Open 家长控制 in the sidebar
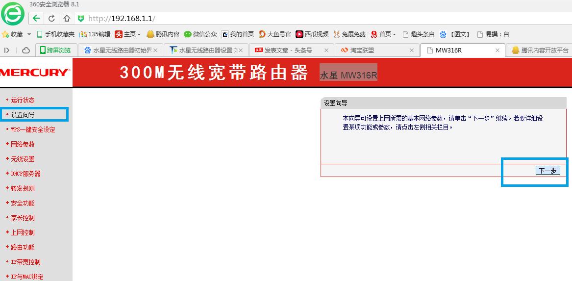 [23, 218]
